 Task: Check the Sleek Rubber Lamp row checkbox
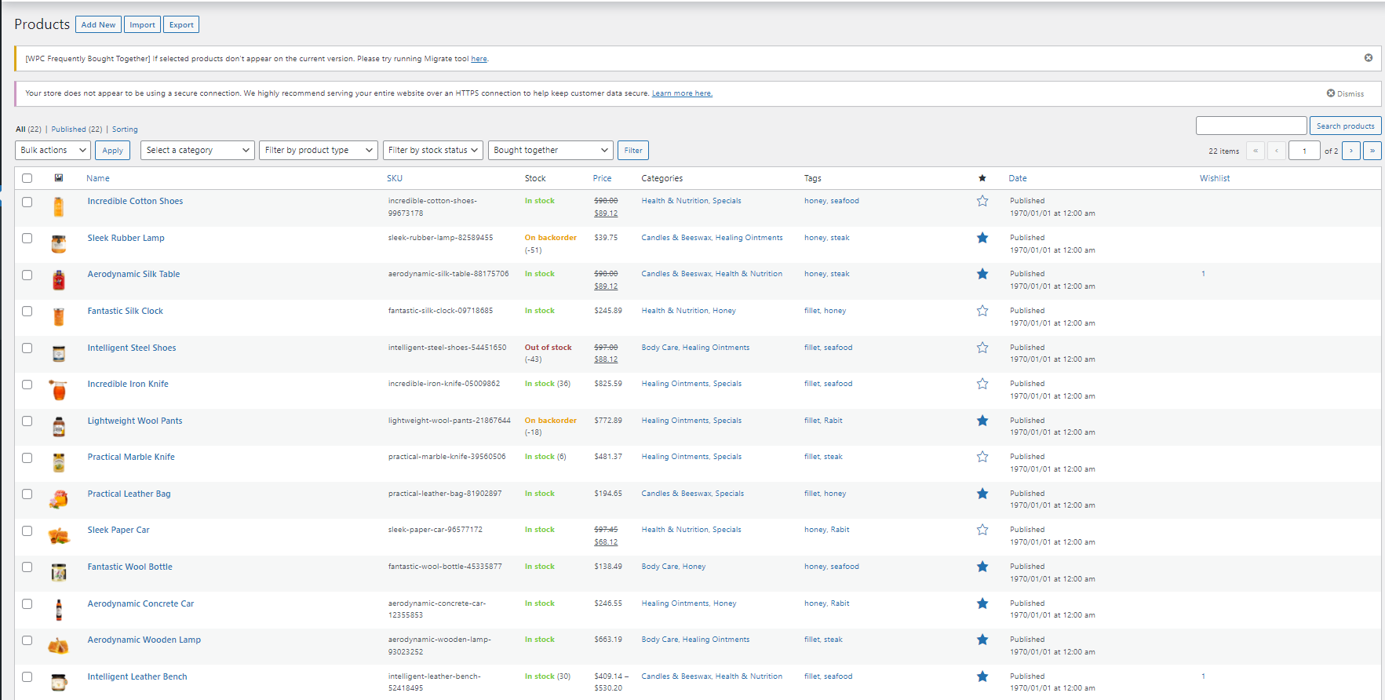coord(27,238)
